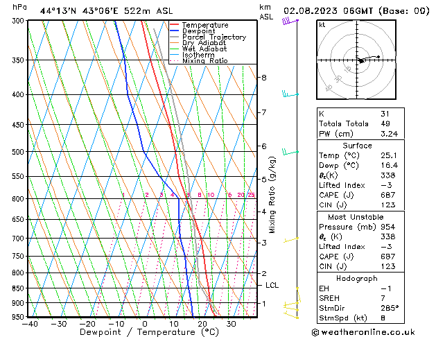Click the cyan wind barb at 400 hPa
The height and width of the screenshot is (337, 436).
pyautogui.click(x=288, y=94)
